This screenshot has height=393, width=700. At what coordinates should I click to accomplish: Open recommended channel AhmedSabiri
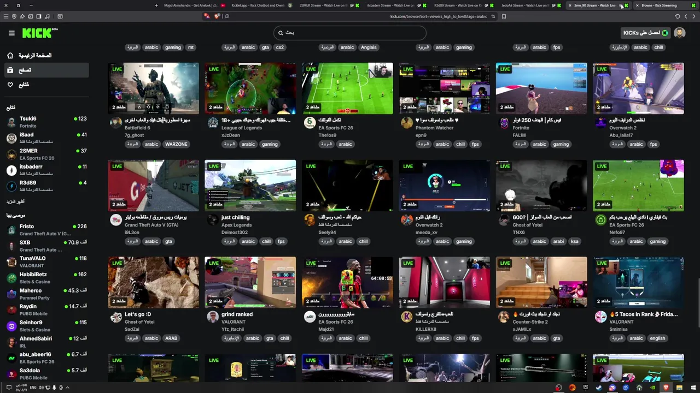(x=46, y=342)
